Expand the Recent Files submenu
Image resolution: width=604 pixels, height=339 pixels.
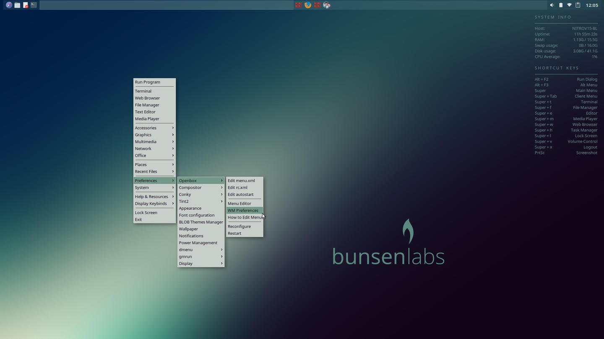[x=154, y=171]
